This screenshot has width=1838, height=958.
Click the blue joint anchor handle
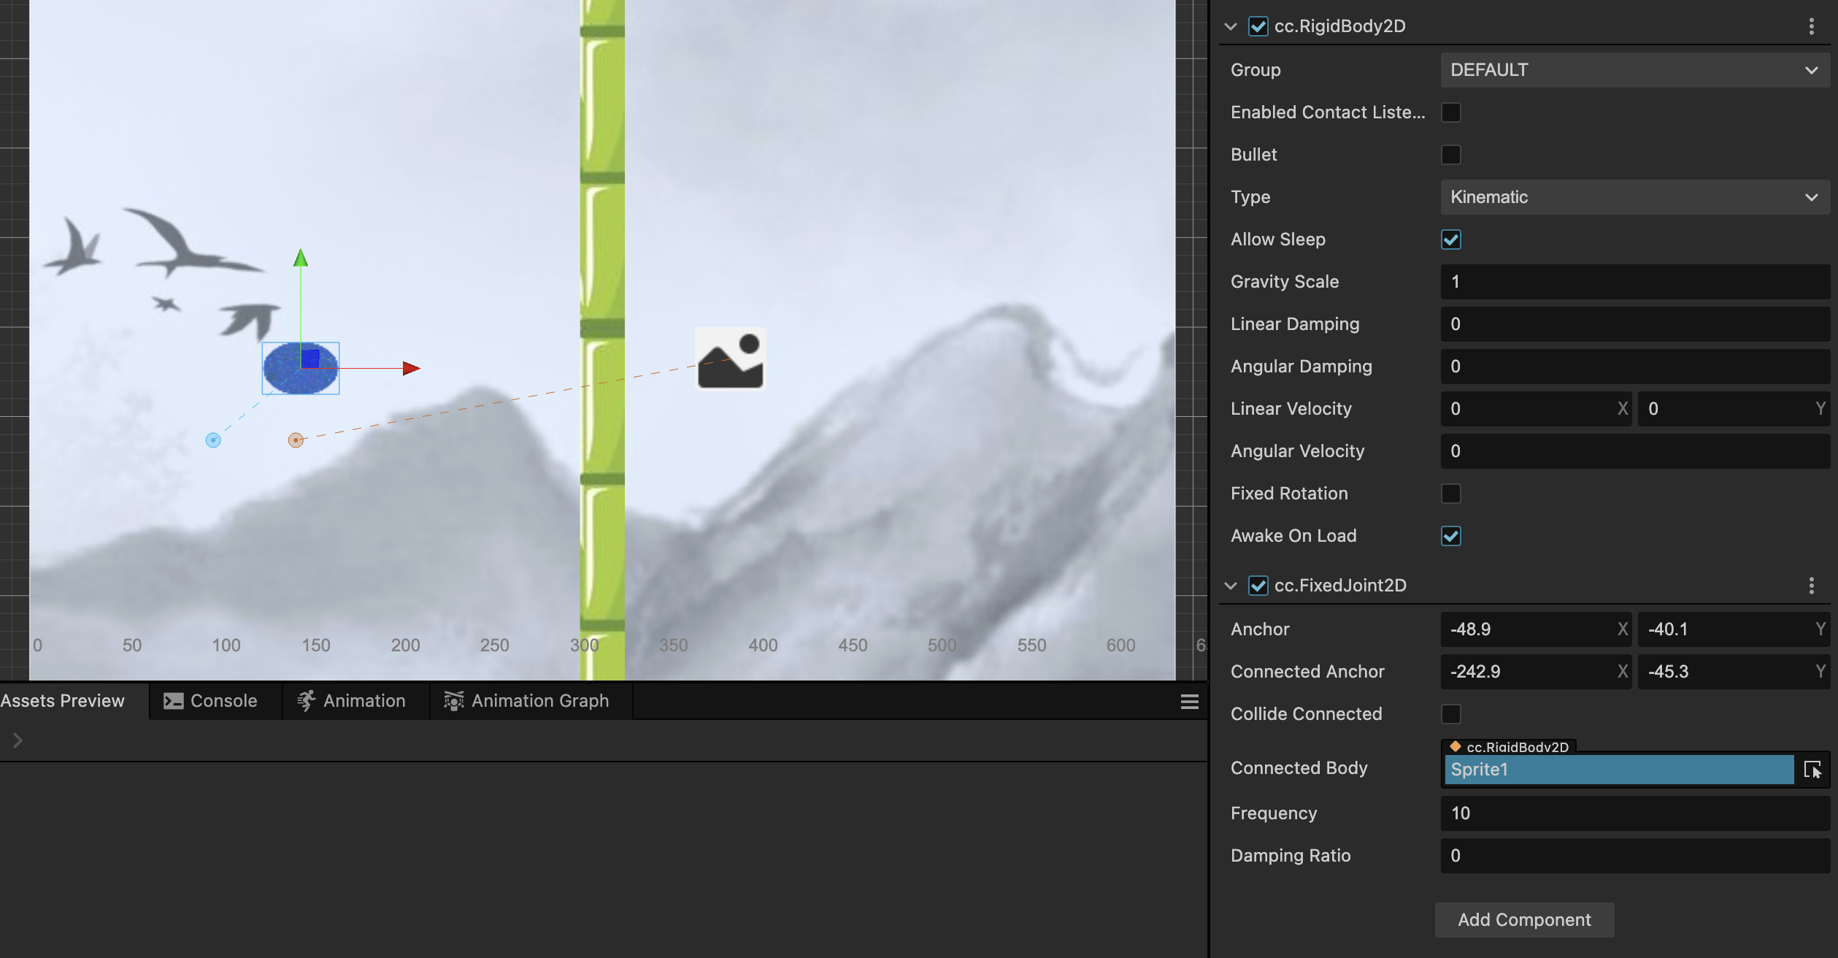coord(213,440)
